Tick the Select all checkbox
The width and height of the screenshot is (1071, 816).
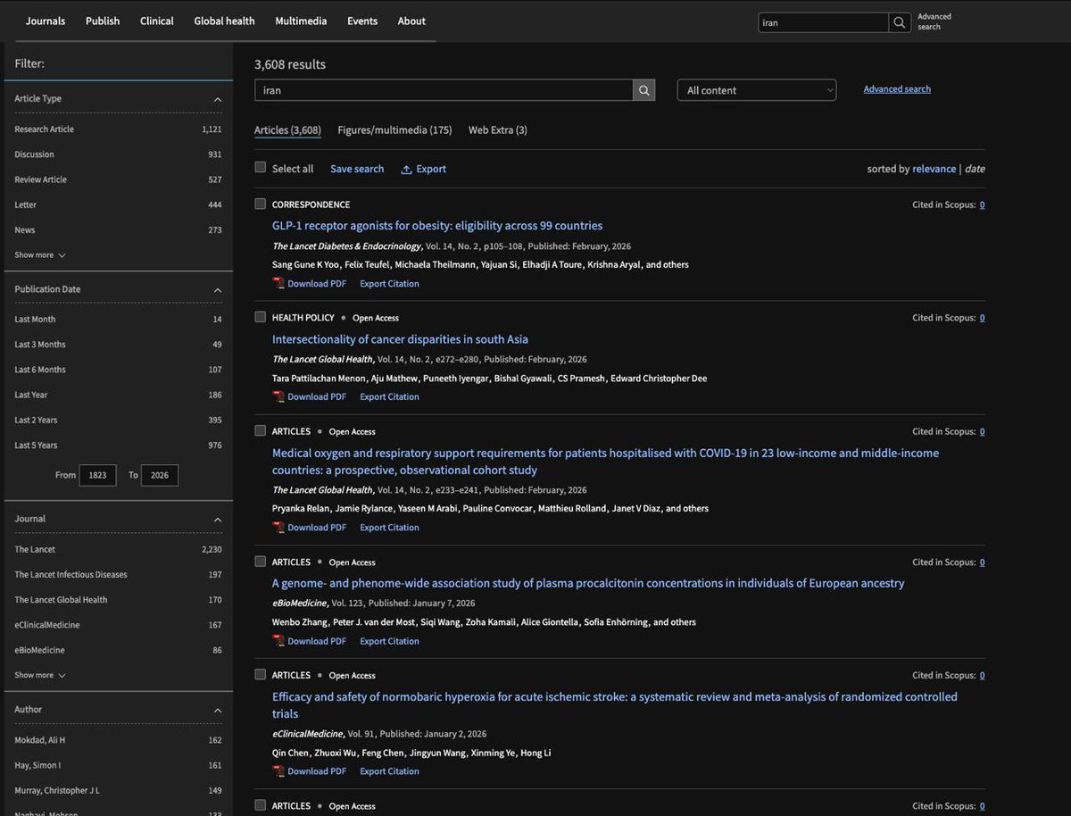pos(261,167)
